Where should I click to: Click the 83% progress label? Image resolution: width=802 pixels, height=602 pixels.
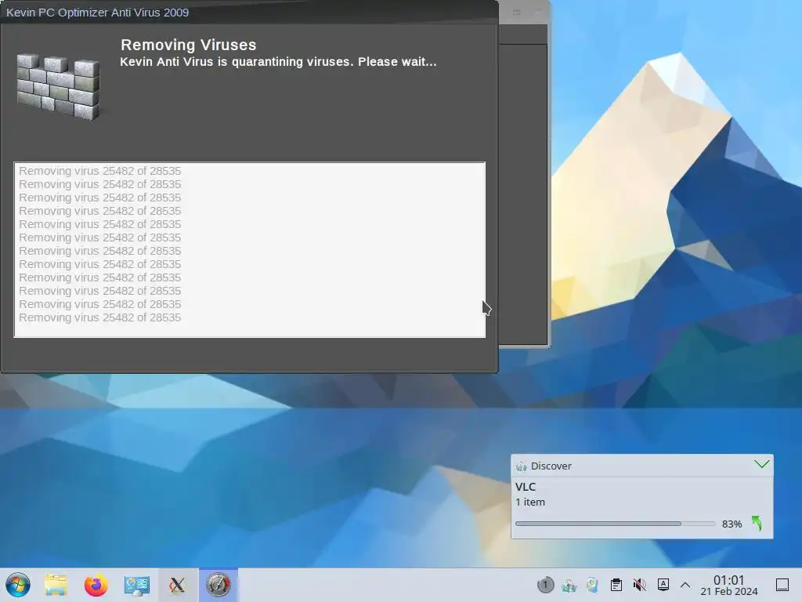732,524
